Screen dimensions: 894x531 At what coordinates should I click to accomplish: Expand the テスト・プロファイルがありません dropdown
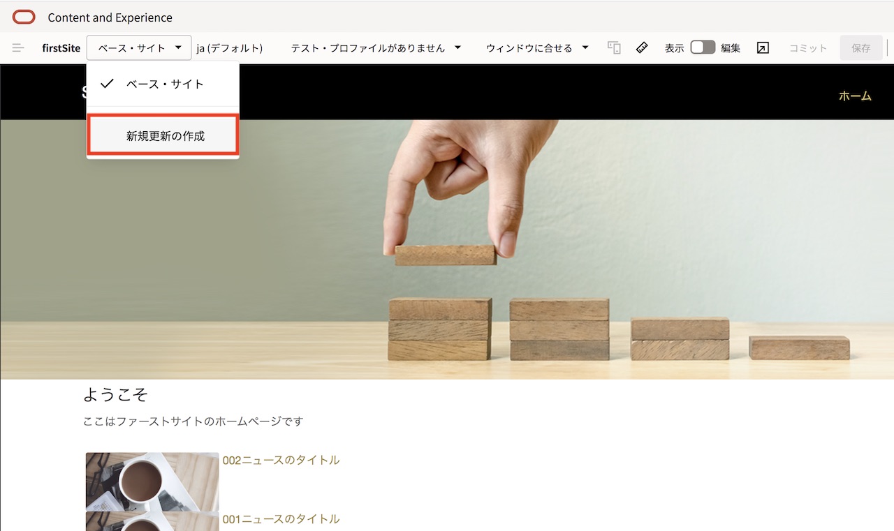(x=375, y=47)
